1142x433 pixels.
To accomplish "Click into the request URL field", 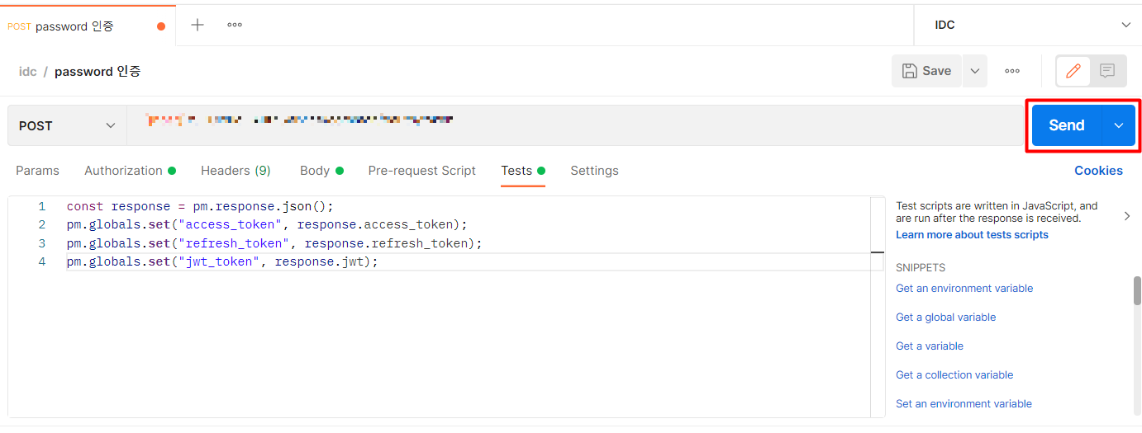I will pyautogui.click(x=574, y=125).
